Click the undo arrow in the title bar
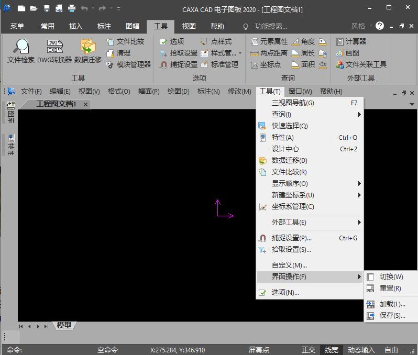This screenshot has height=355, width=418. [x=84, y=9]
